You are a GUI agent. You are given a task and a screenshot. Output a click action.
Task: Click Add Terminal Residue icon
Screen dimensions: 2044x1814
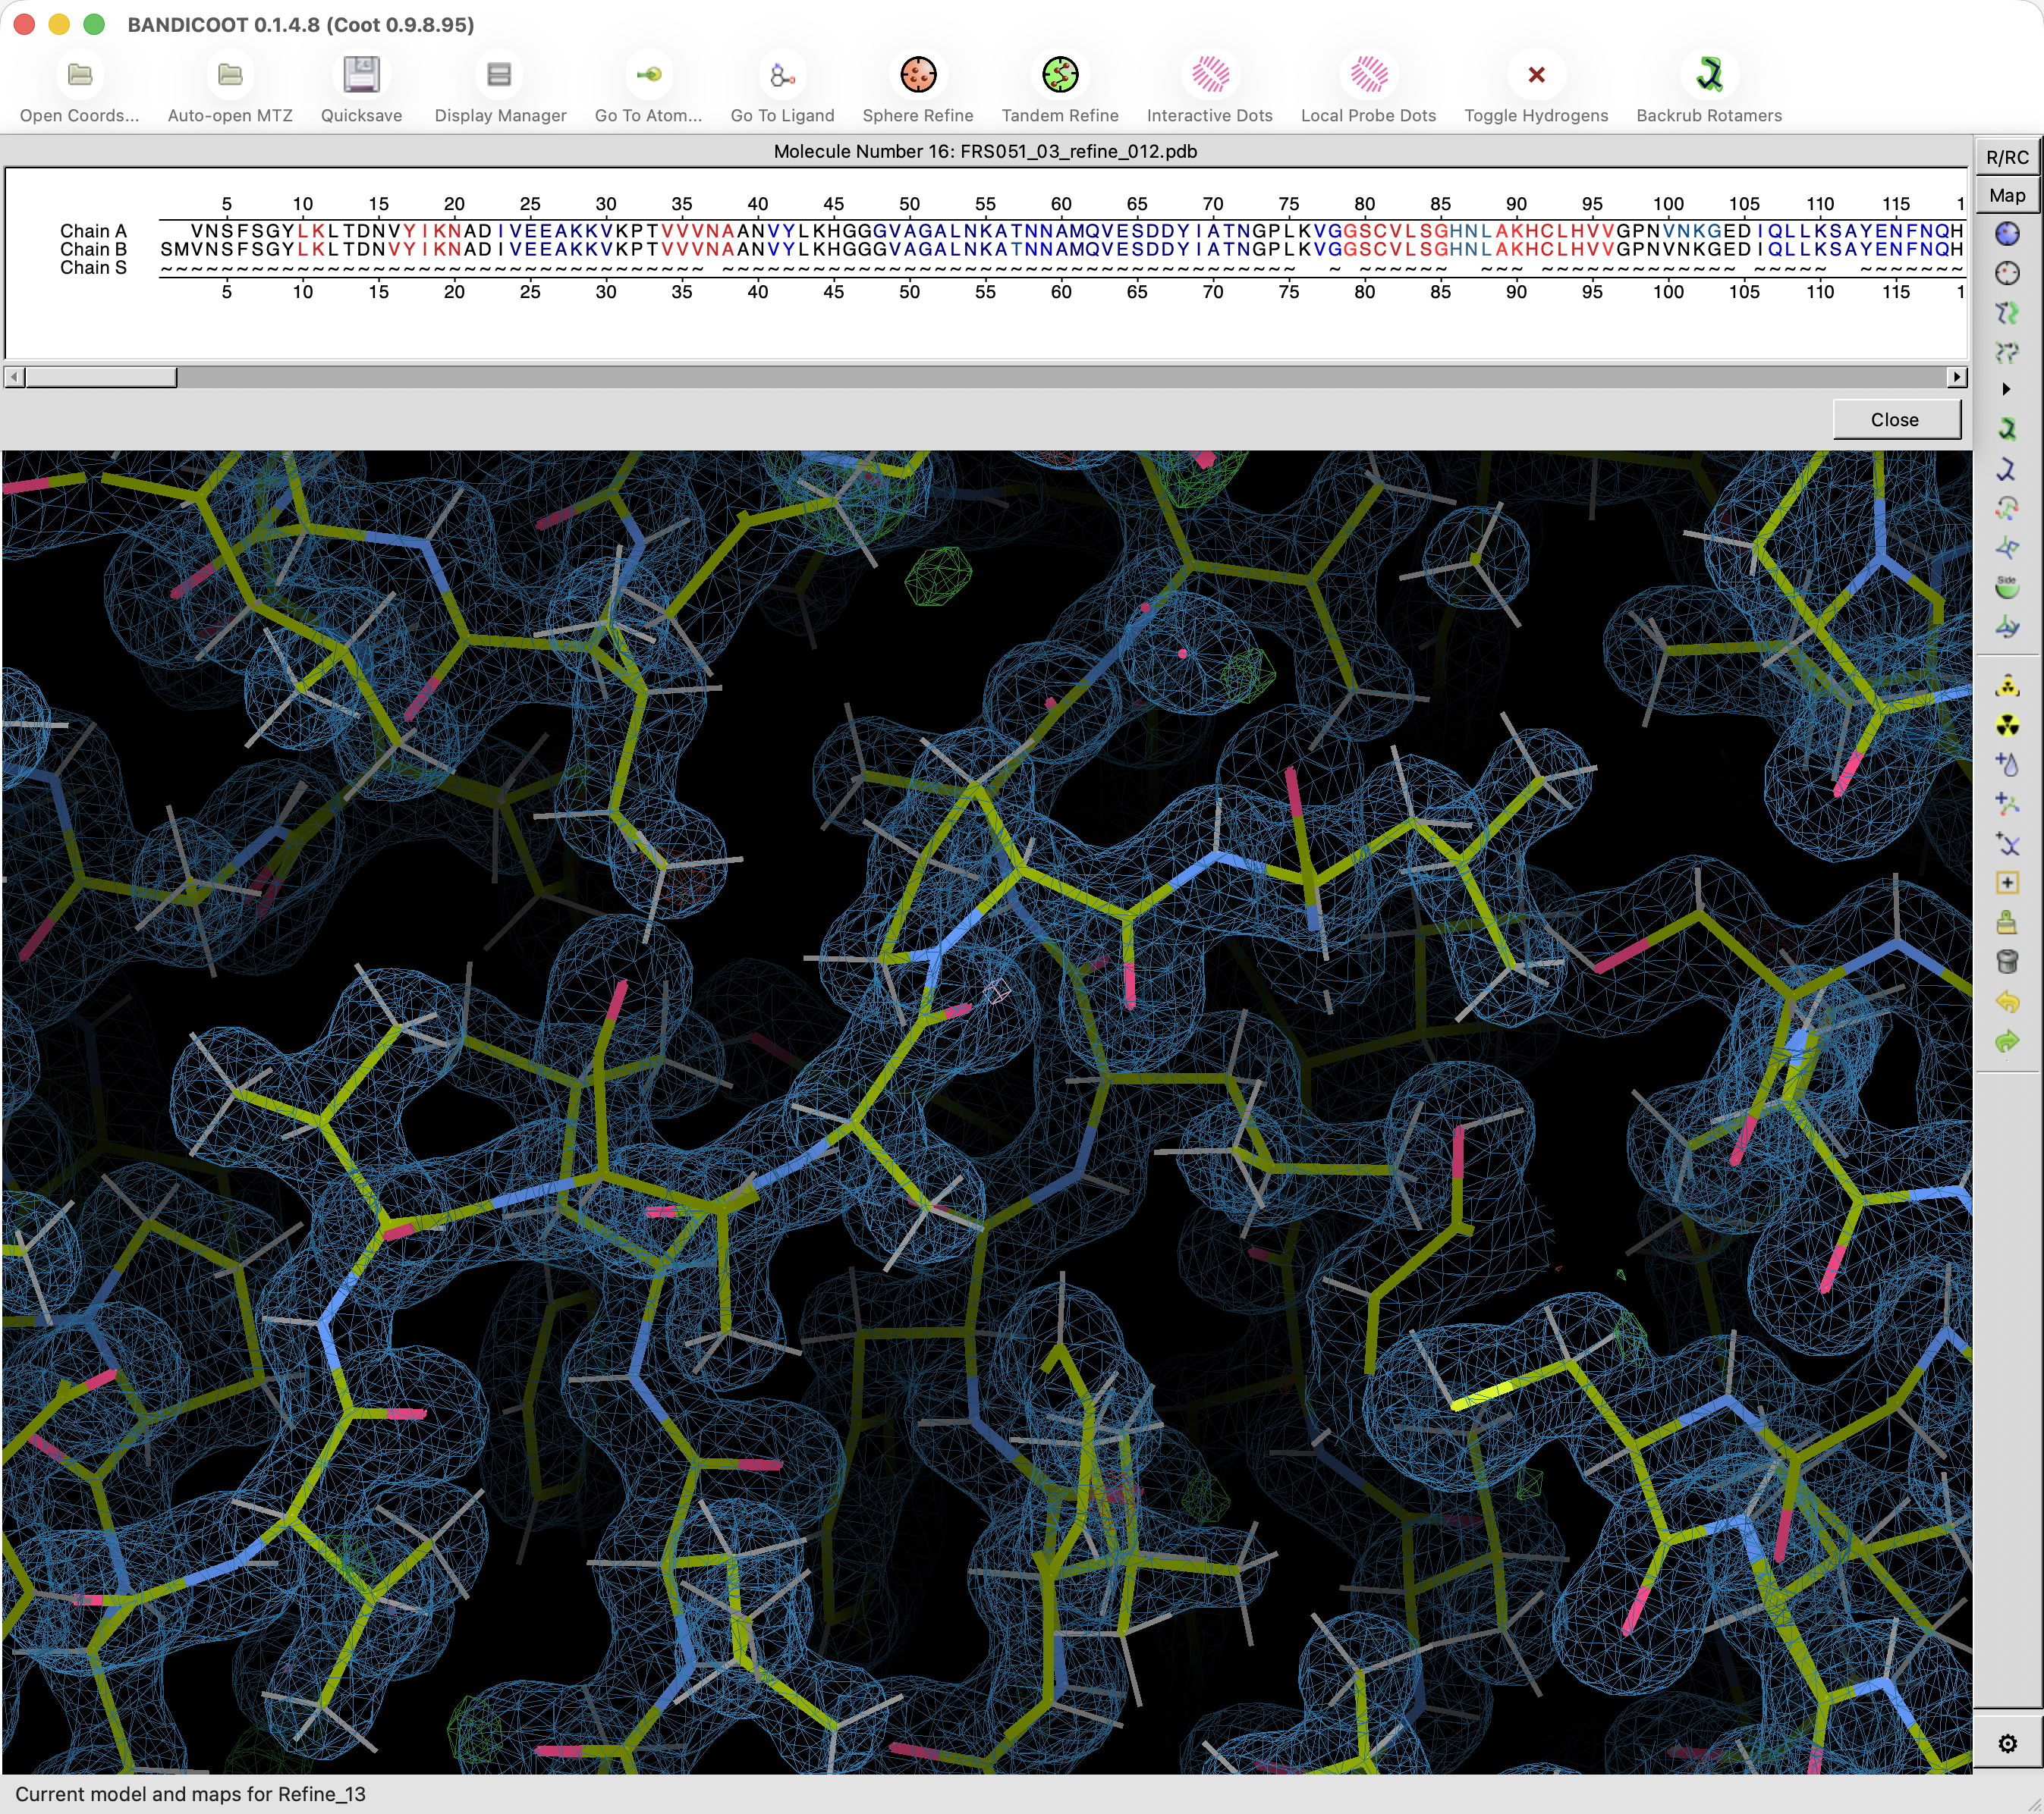(x=2007, y=804)
